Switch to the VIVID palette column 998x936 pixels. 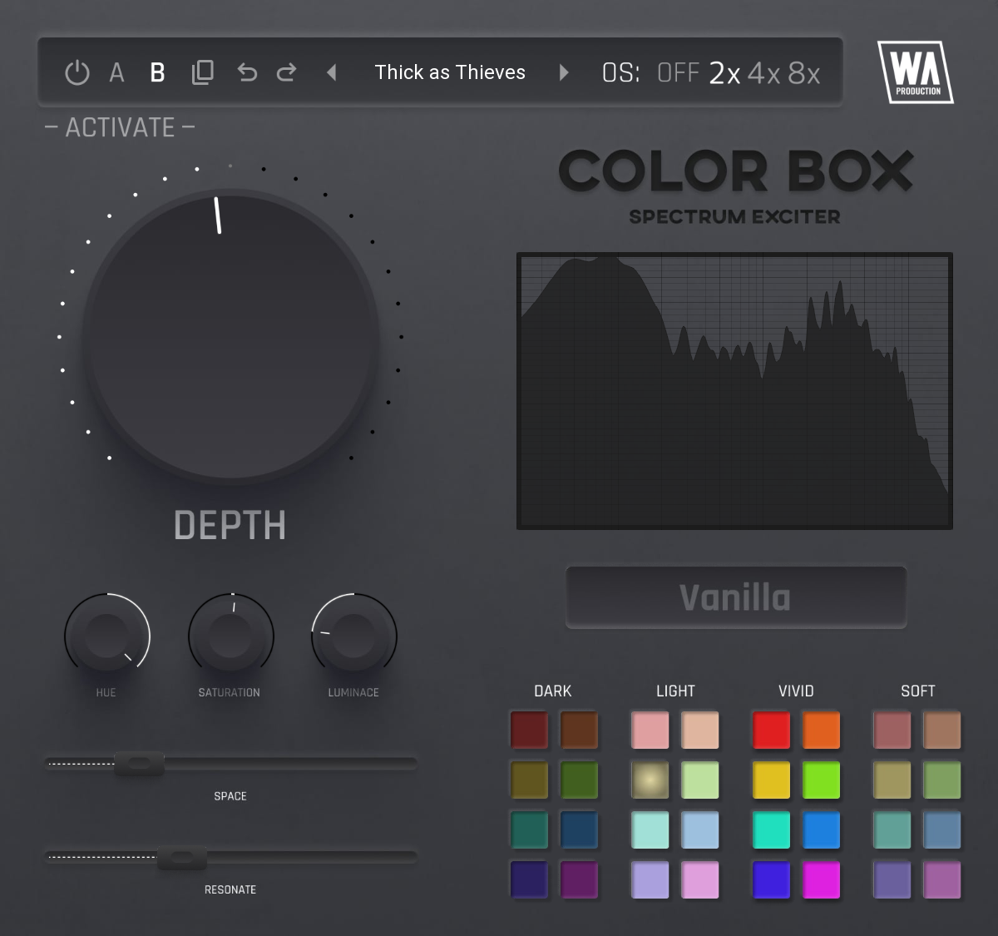[x=795, y=691]
